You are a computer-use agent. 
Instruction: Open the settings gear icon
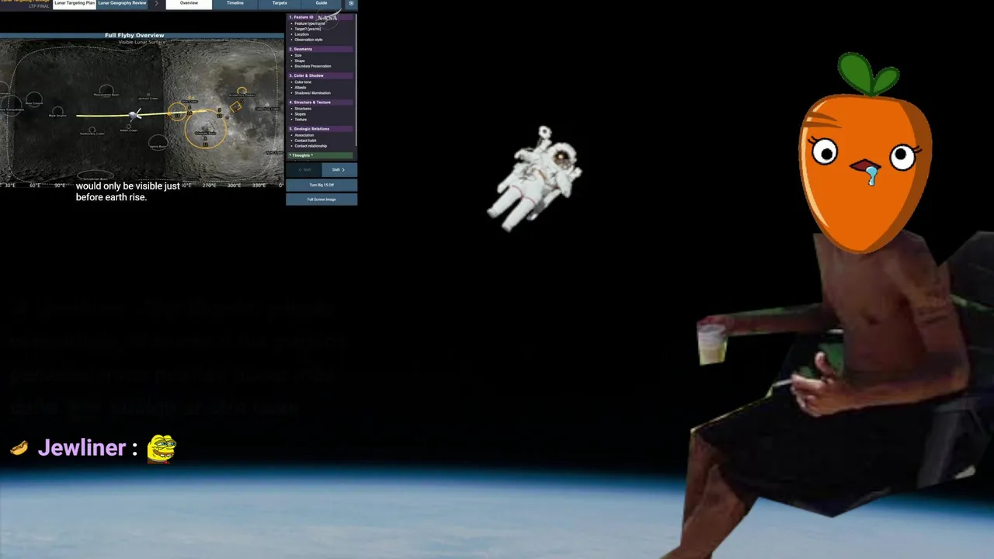coord(350,3)
